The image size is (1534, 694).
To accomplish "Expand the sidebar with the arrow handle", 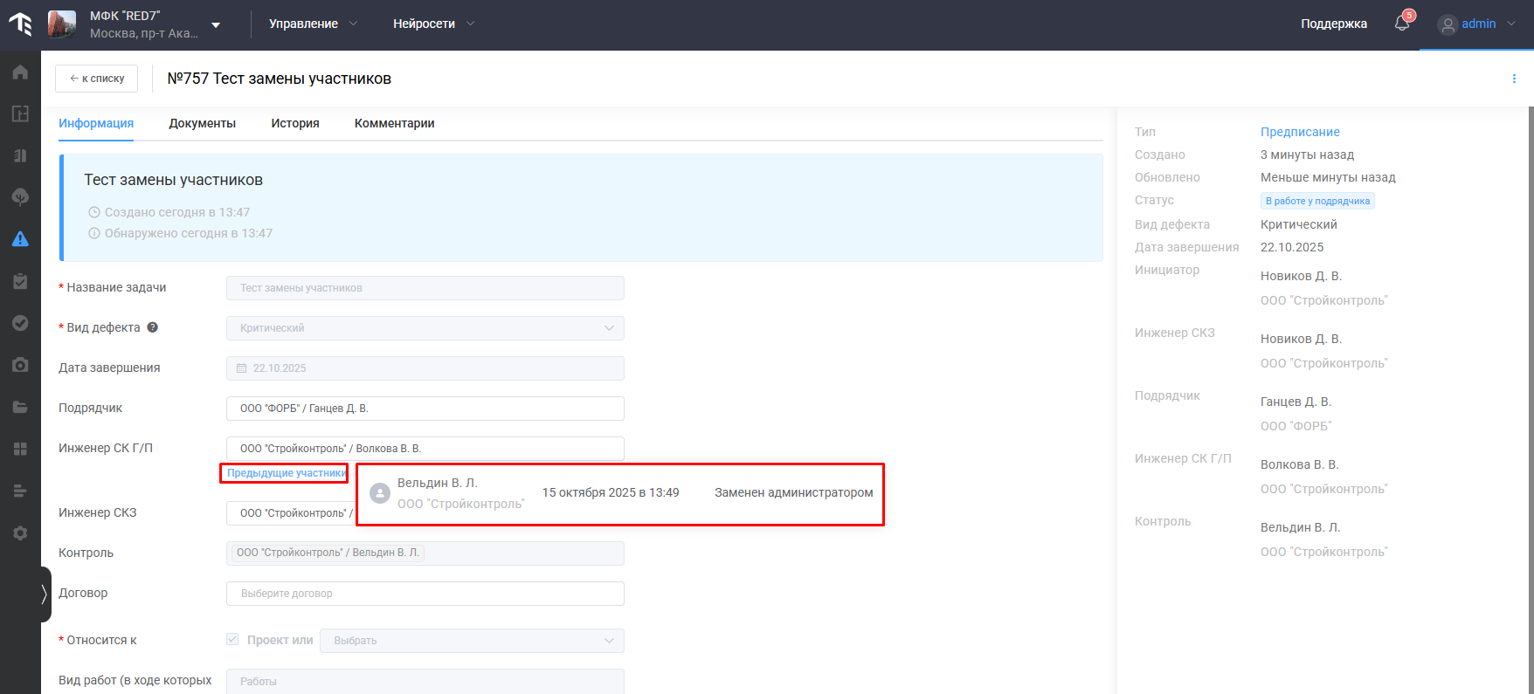I will [45, 594].
